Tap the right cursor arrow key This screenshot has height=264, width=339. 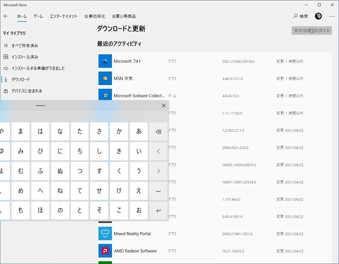pyautogui.click(x=159, y=171)
